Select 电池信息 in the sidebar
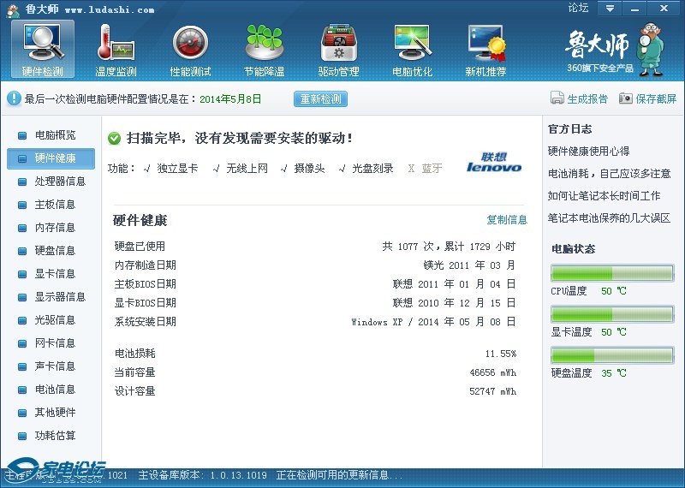 coord(55,390)
